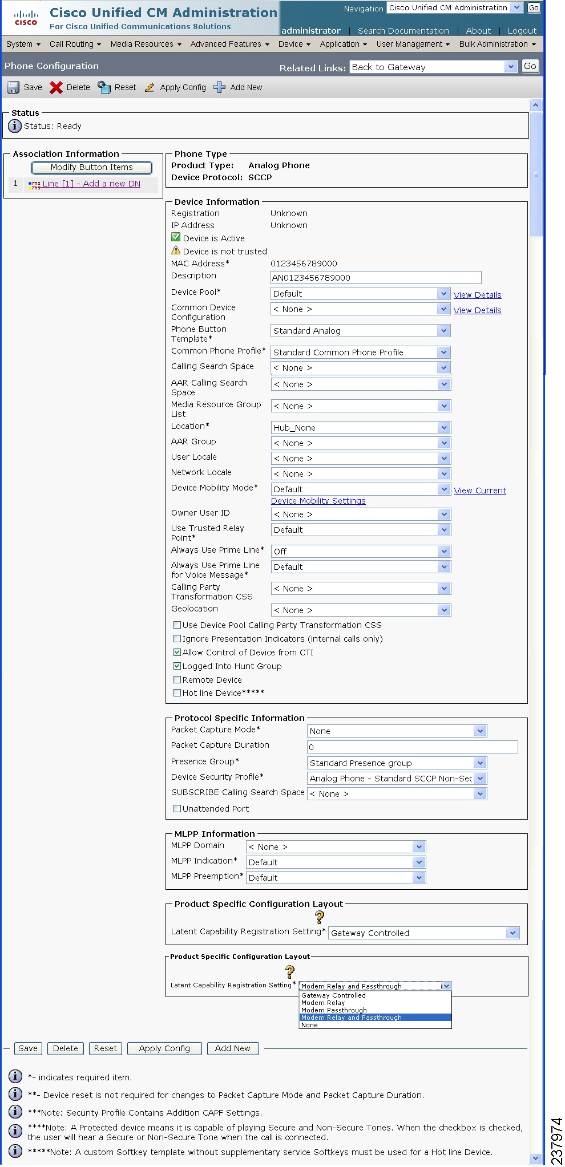Image resolution: width=565 pixels, height=1167 pixels.
Task: Uncheck Allow Control of Device from CTI
Action: 177,653
